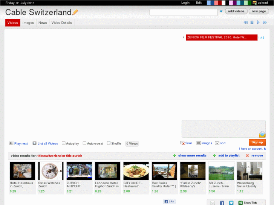Select the light green color swatch
Screen dimensions: 274x205
246,3
